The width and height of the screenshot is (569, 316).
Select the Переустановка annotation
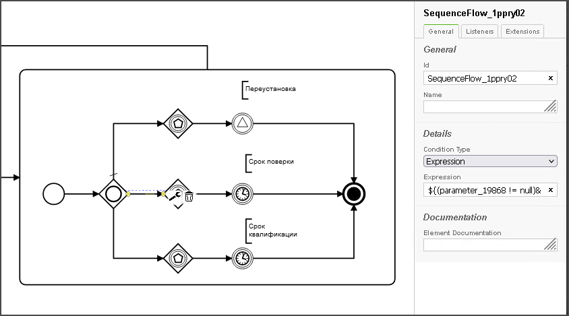coord(269,89)
